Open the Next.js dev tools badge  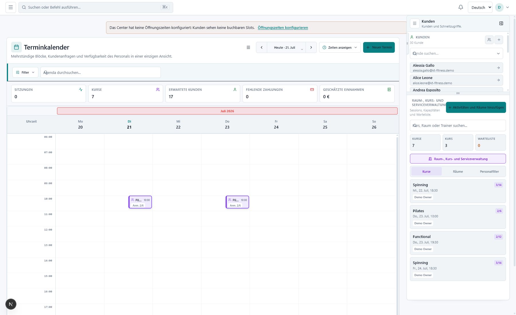coord(11,304)
